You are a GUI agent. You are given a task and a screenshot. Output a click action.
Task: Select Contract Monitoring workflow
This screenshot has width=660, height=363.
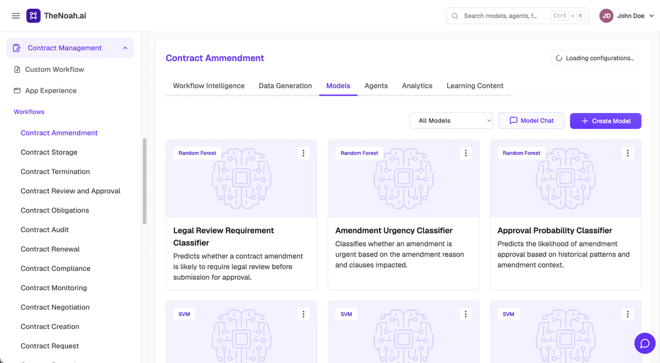pos(54,288)
